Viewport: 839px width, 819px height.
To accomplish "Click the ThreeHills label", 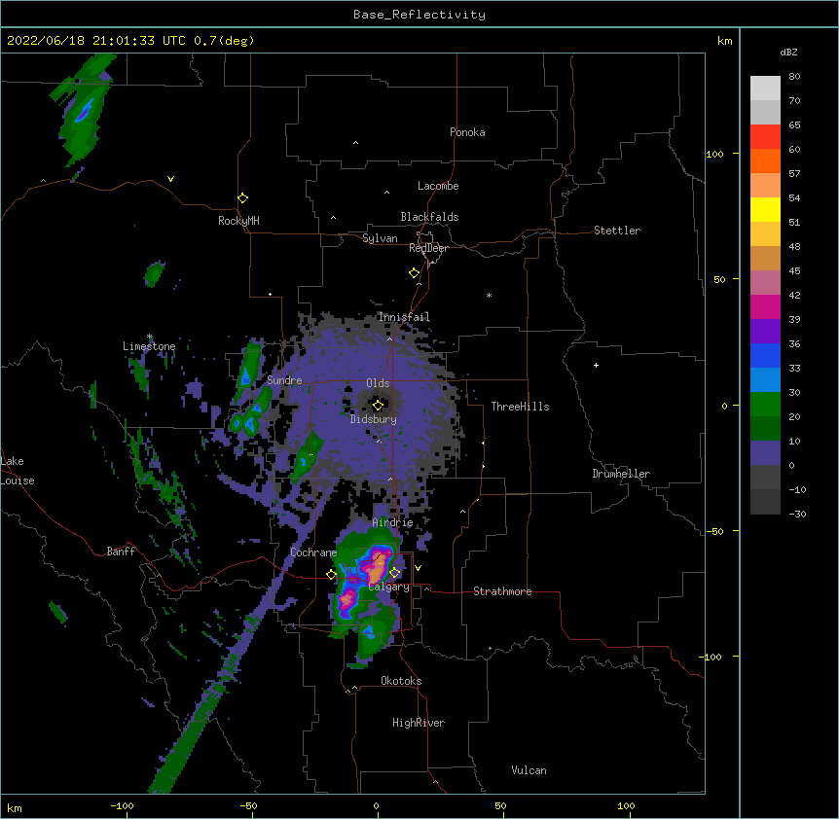I will 520,407.
